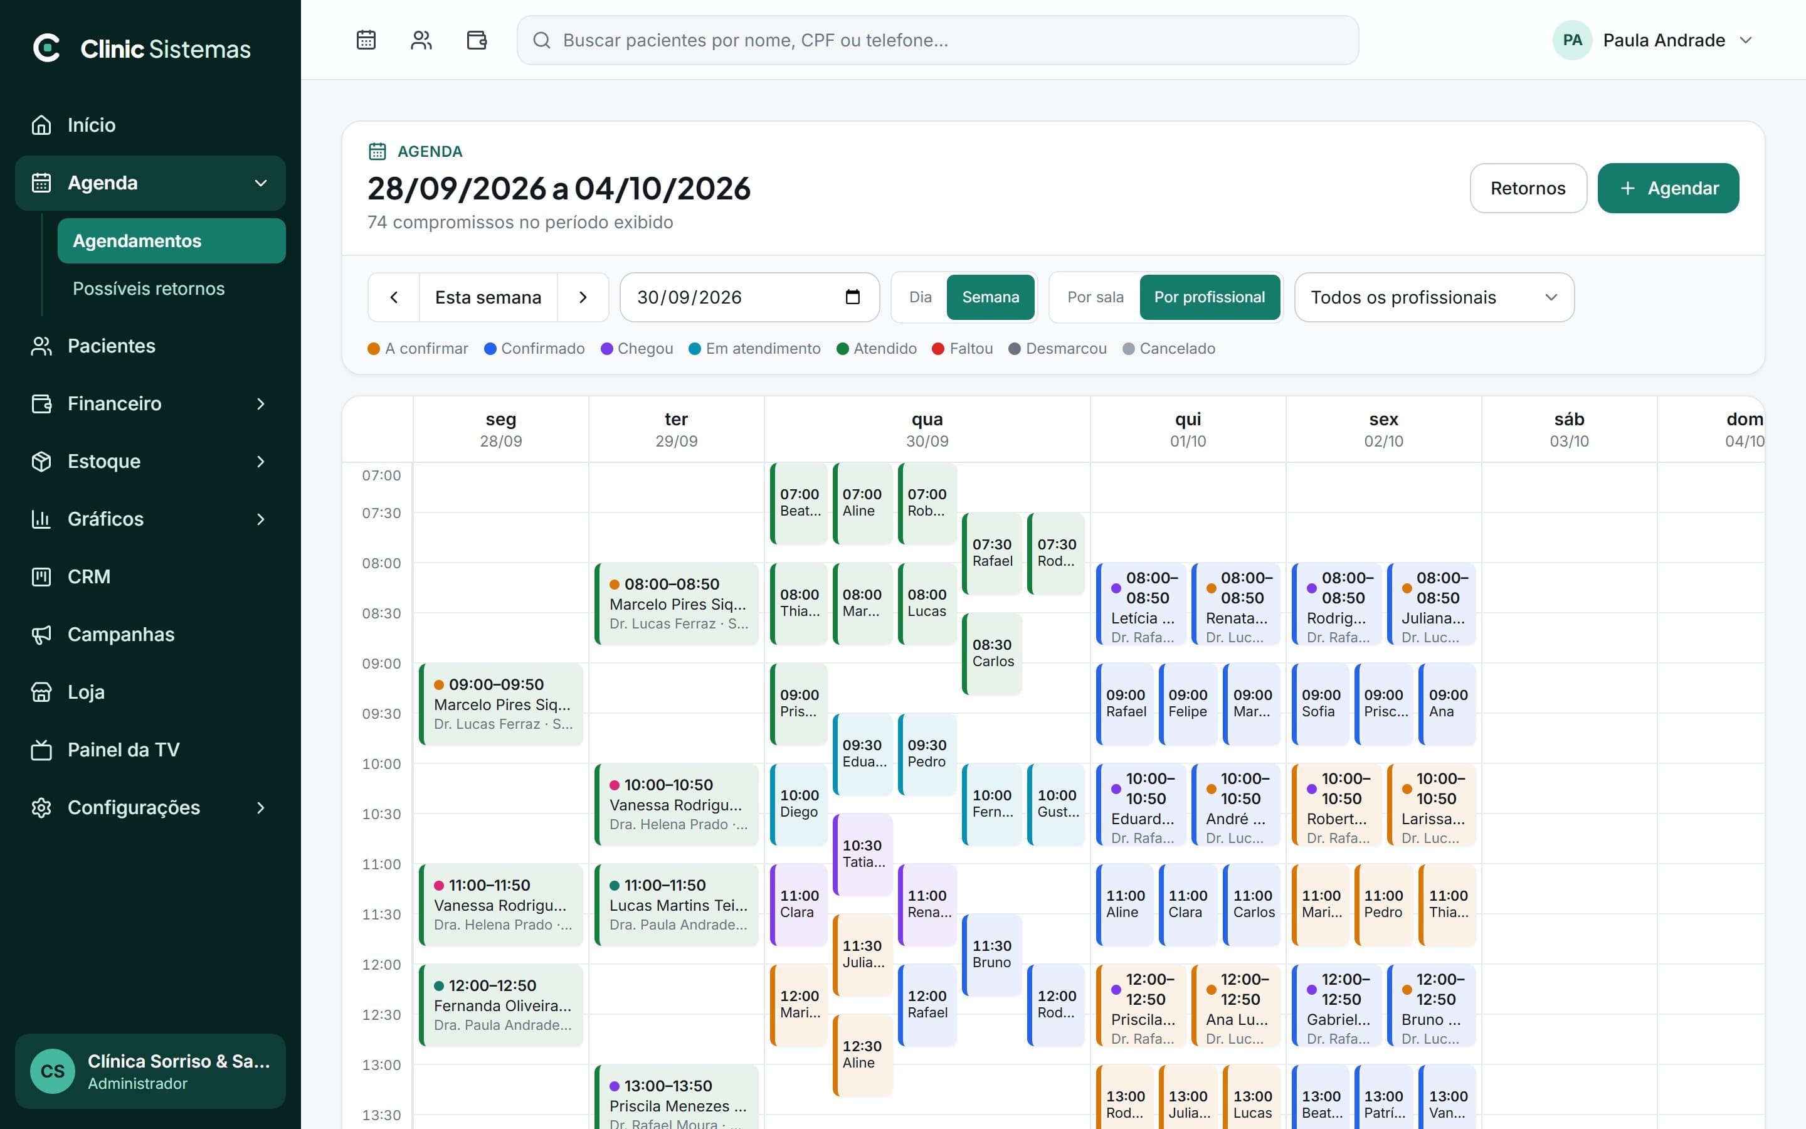
Task: Group agenda Por profissional
Action: pyautogui.click(x=1209, y=297)
